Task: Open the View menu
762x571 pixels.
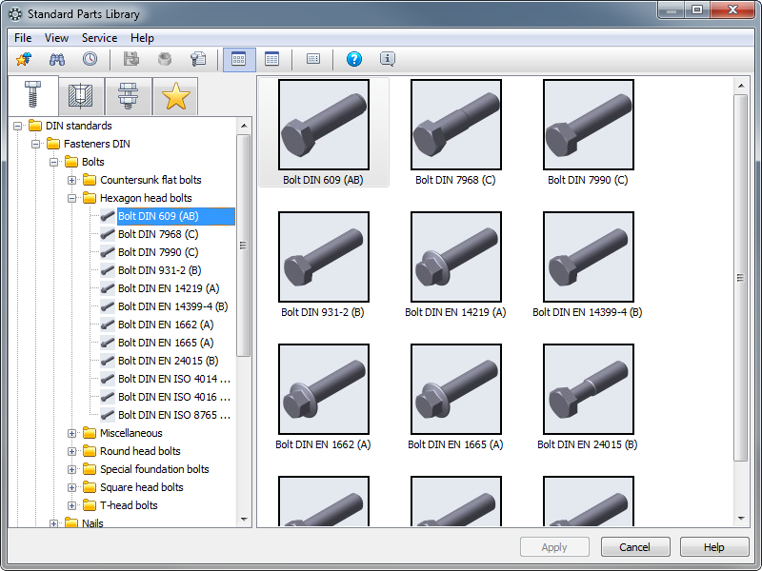Action: (56, 38)
